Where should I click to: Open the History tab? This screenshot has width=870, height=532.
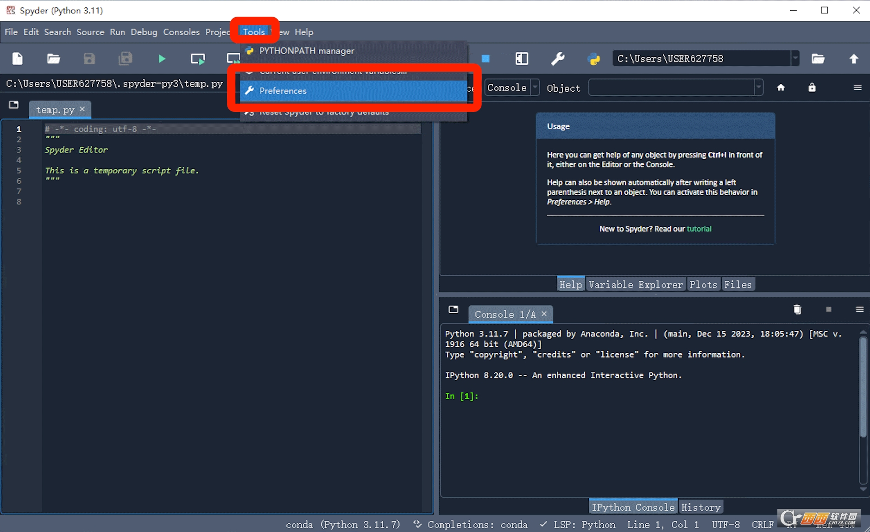700,507
